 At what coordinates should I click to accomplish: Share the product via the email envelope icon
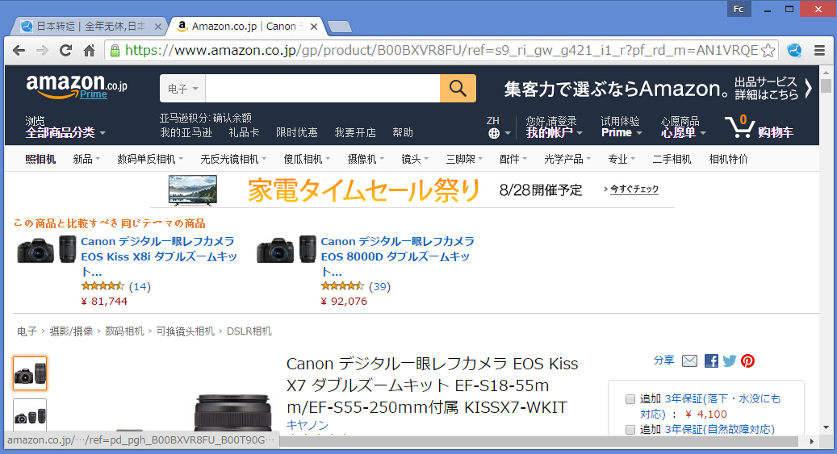[689, 361]
